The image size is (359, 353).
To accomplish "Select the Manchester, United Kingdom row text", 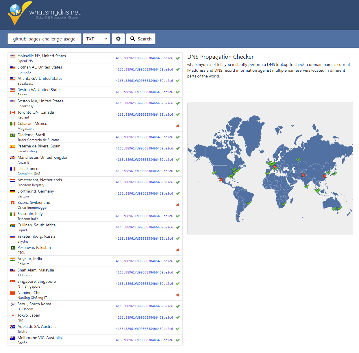I will tap(43, 157).
